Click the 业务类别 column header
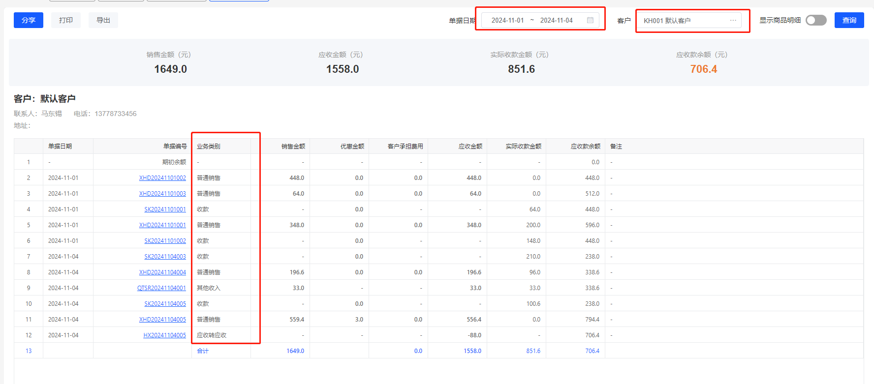 coord(209,147)
